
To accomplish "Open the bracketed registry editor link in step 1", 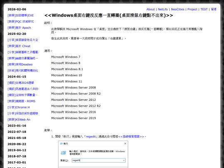I will pos(131,136).
